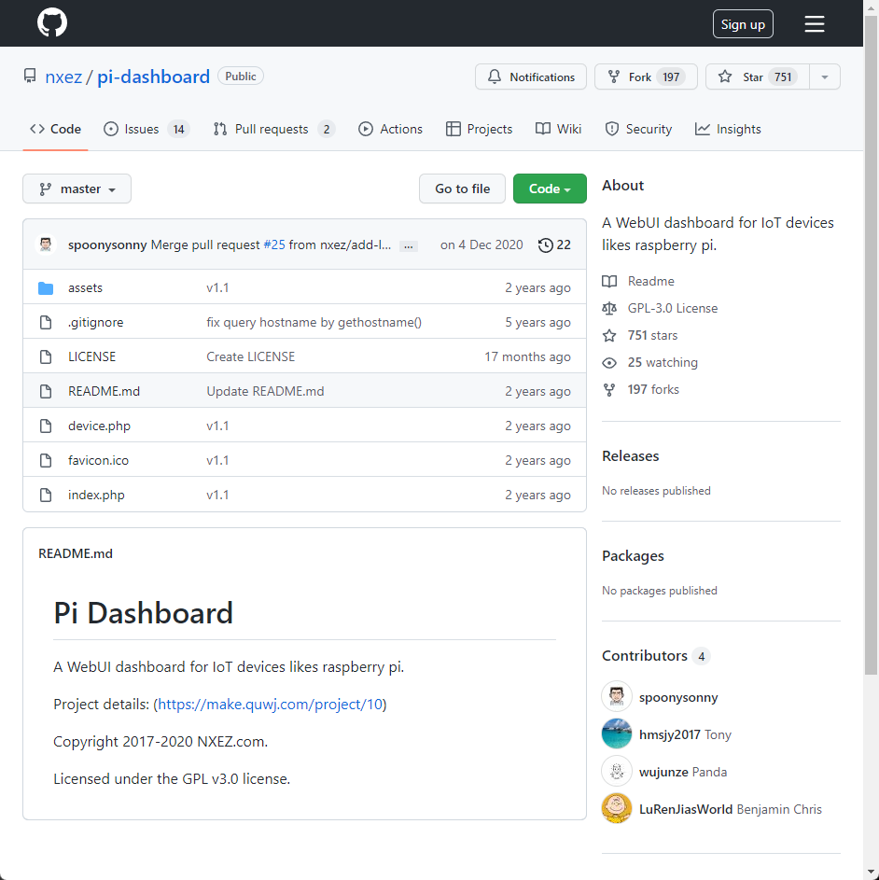Image resolution: width=879 pixels, height=880 pixels.
Task: Click the file icon beside index.php
Action: (46, 495)
